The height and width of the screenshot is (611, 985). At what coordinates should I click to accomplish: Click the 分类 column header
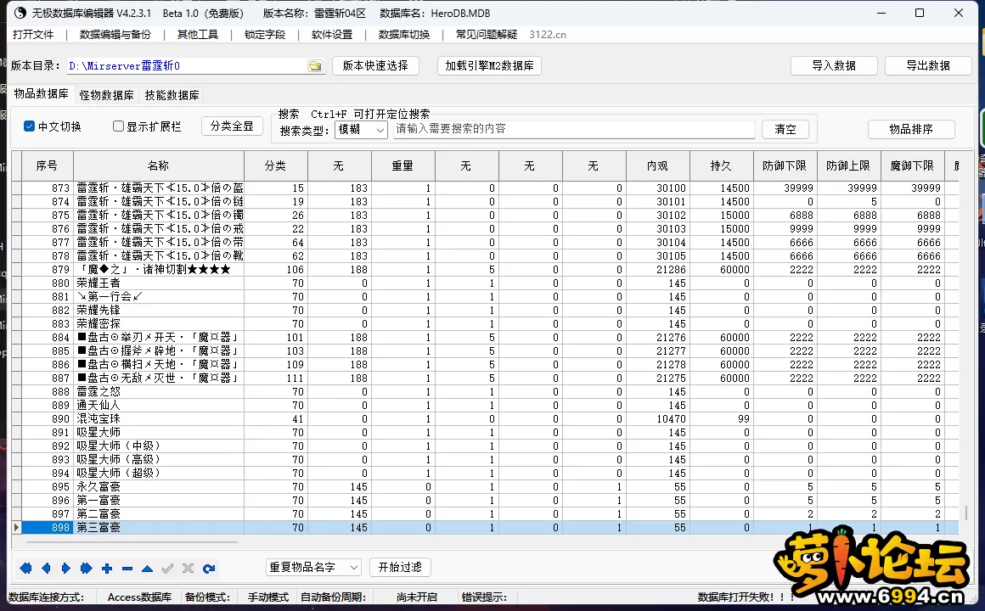tap(276, 165)
